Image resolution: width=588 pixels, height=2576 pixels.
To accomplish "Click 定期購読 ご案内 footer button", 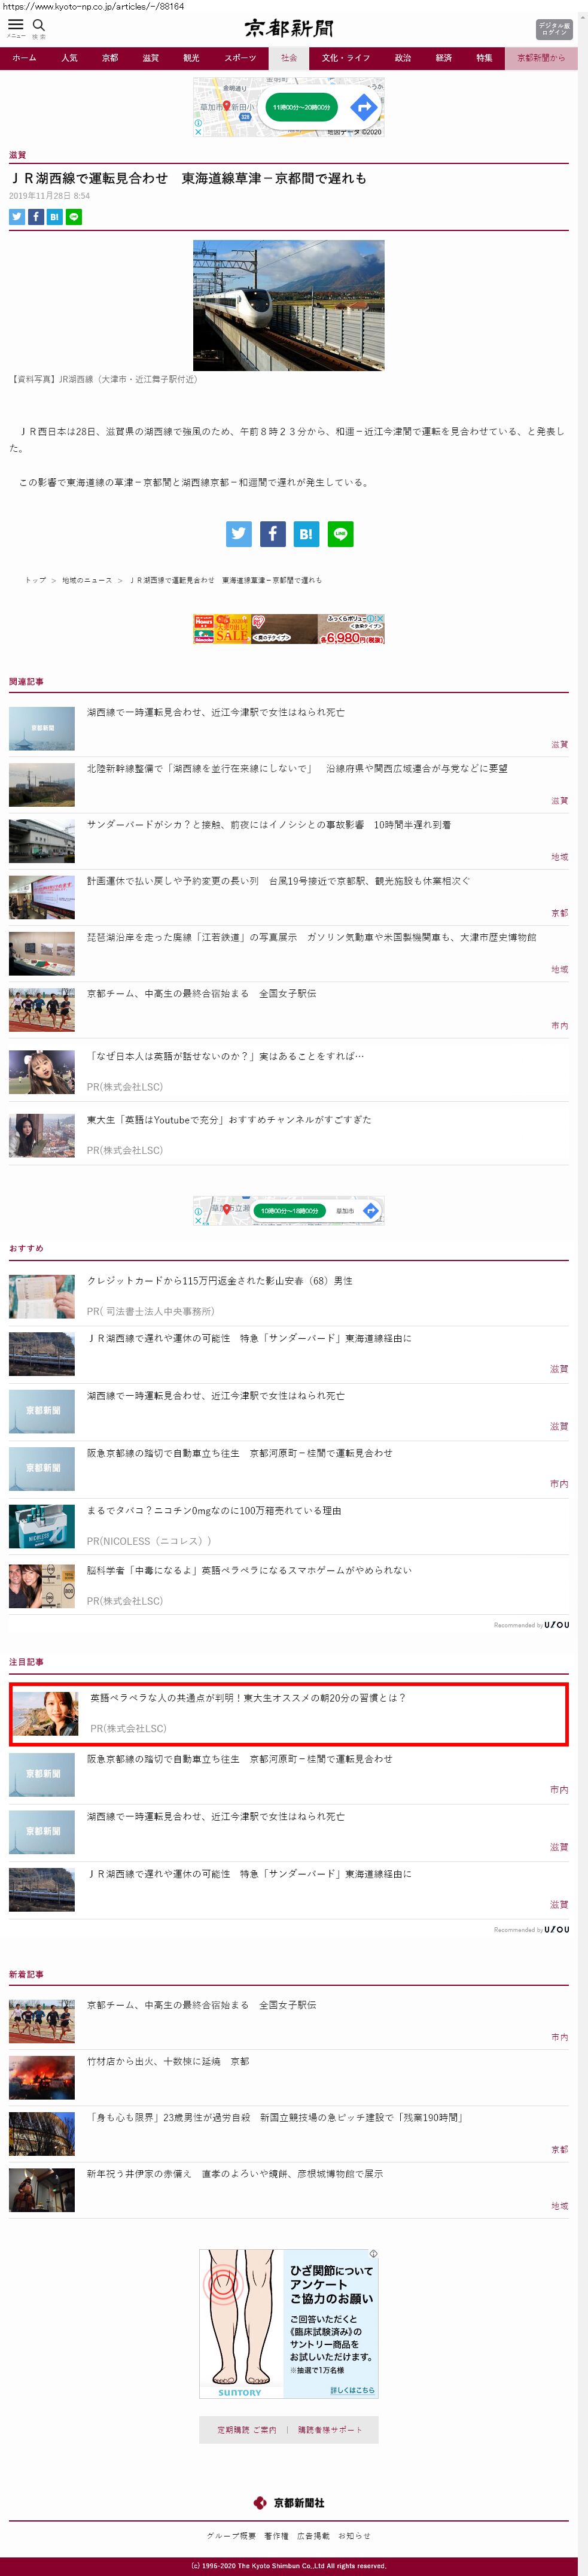I will click(247, 2429).
